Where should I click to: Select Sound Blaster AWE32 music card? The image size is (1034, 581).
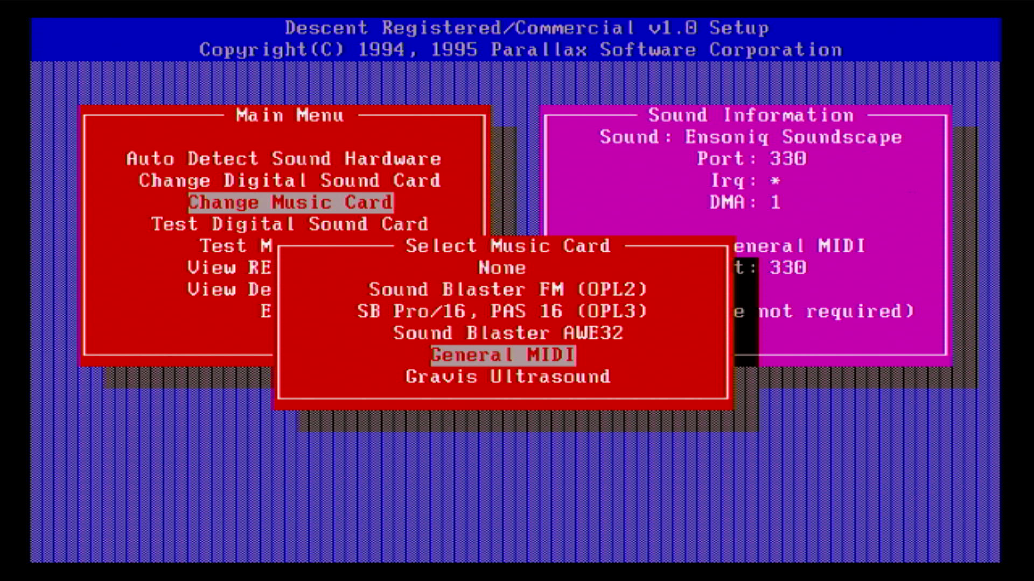508,333
